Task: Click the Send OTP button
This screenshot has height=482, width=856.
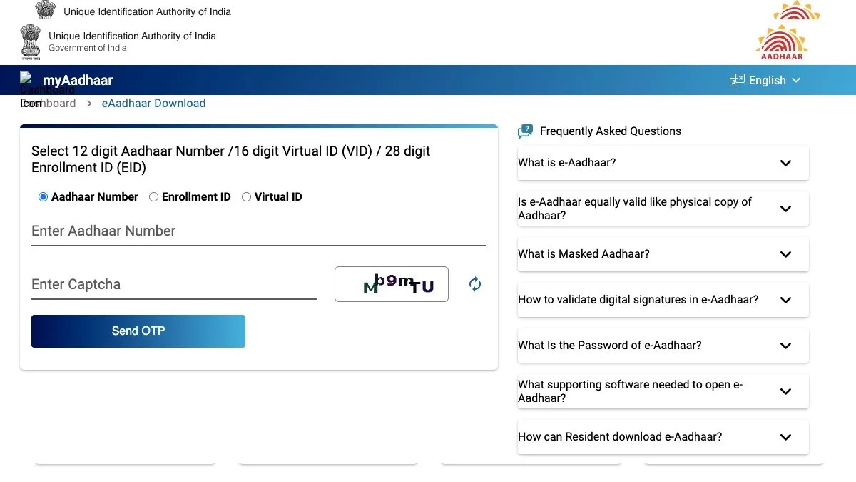Action: point(138,331)
